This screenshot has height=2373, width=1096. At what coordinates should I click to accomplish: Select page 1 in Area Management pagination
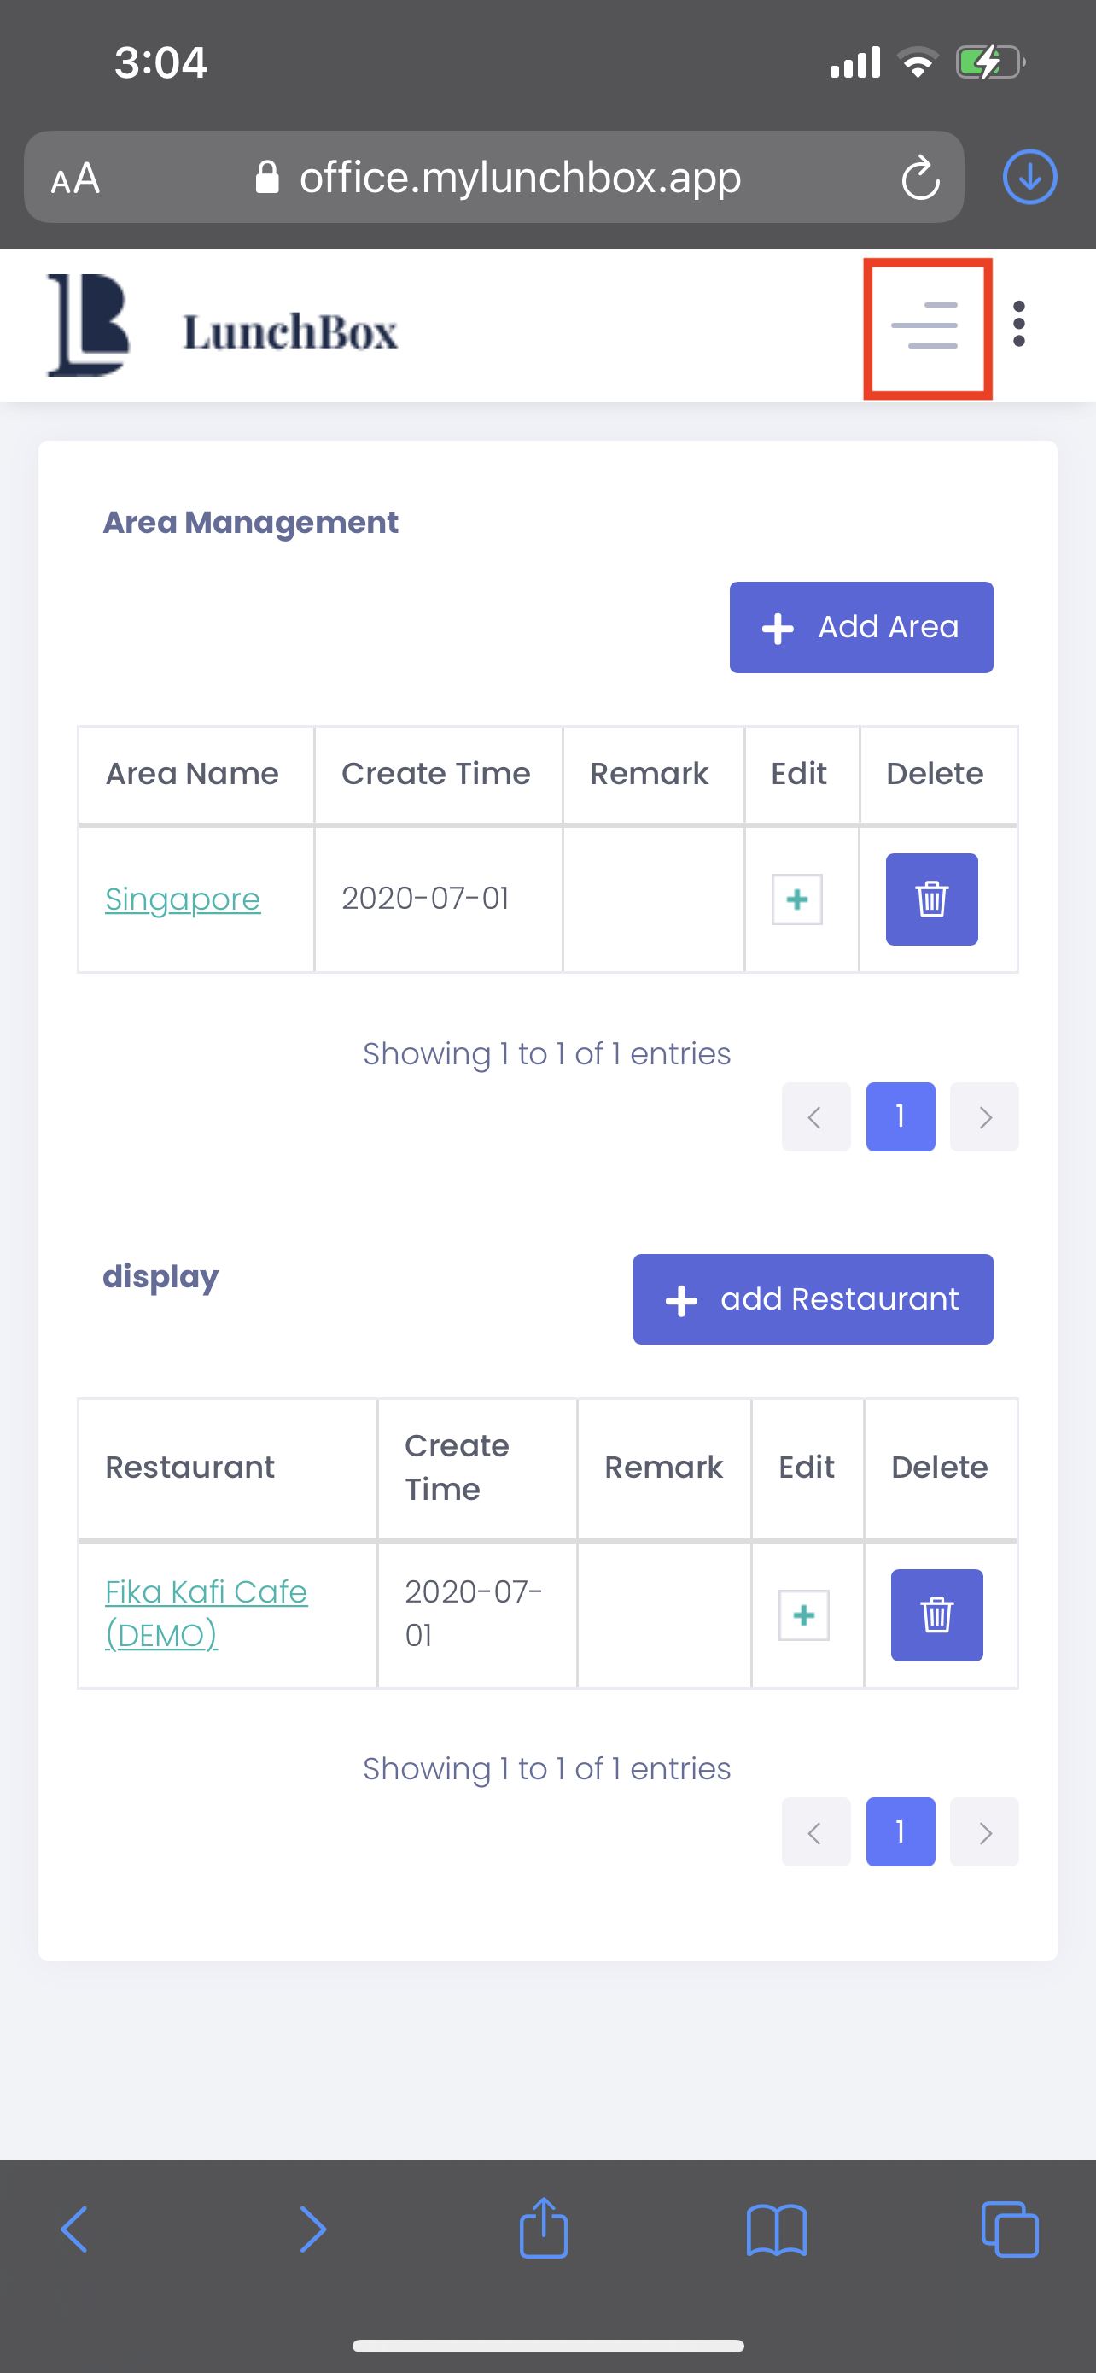[901, 1117]
